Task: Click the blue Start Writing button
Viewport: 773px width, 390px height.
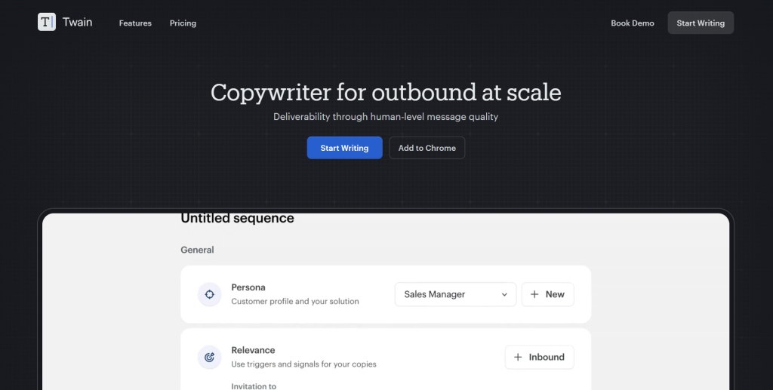Action: pyautogui.click(x=344, y=148)
